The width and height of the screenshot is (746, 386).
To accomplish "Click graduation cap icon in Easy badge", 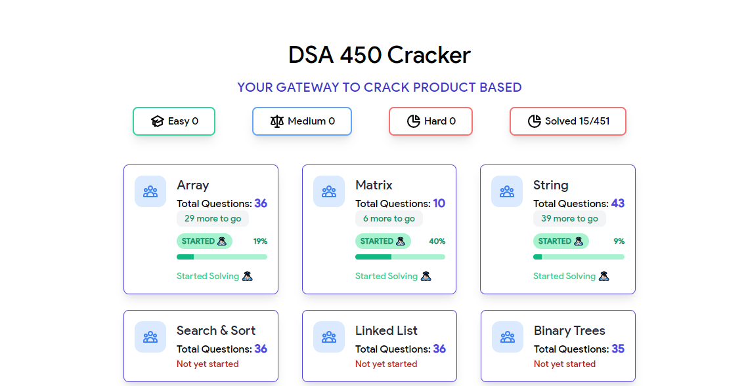I will [x=157, y=121].
